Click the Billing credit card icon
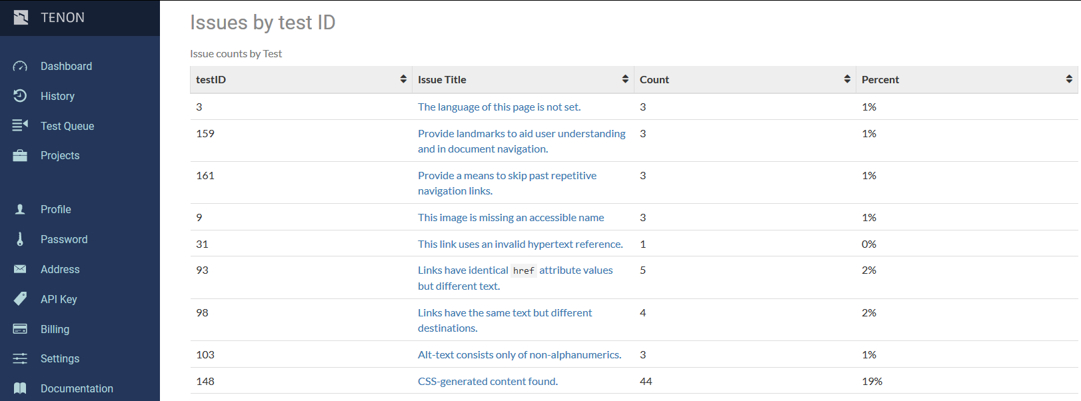This screenshot has height=401, width=1081. (x=20, y=329)
